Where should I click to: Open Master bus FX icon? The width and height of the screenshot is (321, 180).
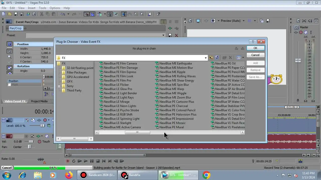[296, 32]
